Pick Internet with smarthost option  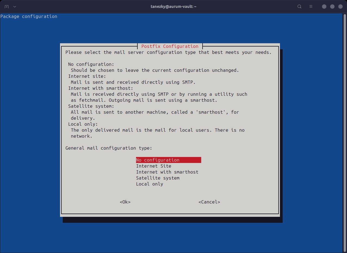pyautogui.click(x=167, y=172)
